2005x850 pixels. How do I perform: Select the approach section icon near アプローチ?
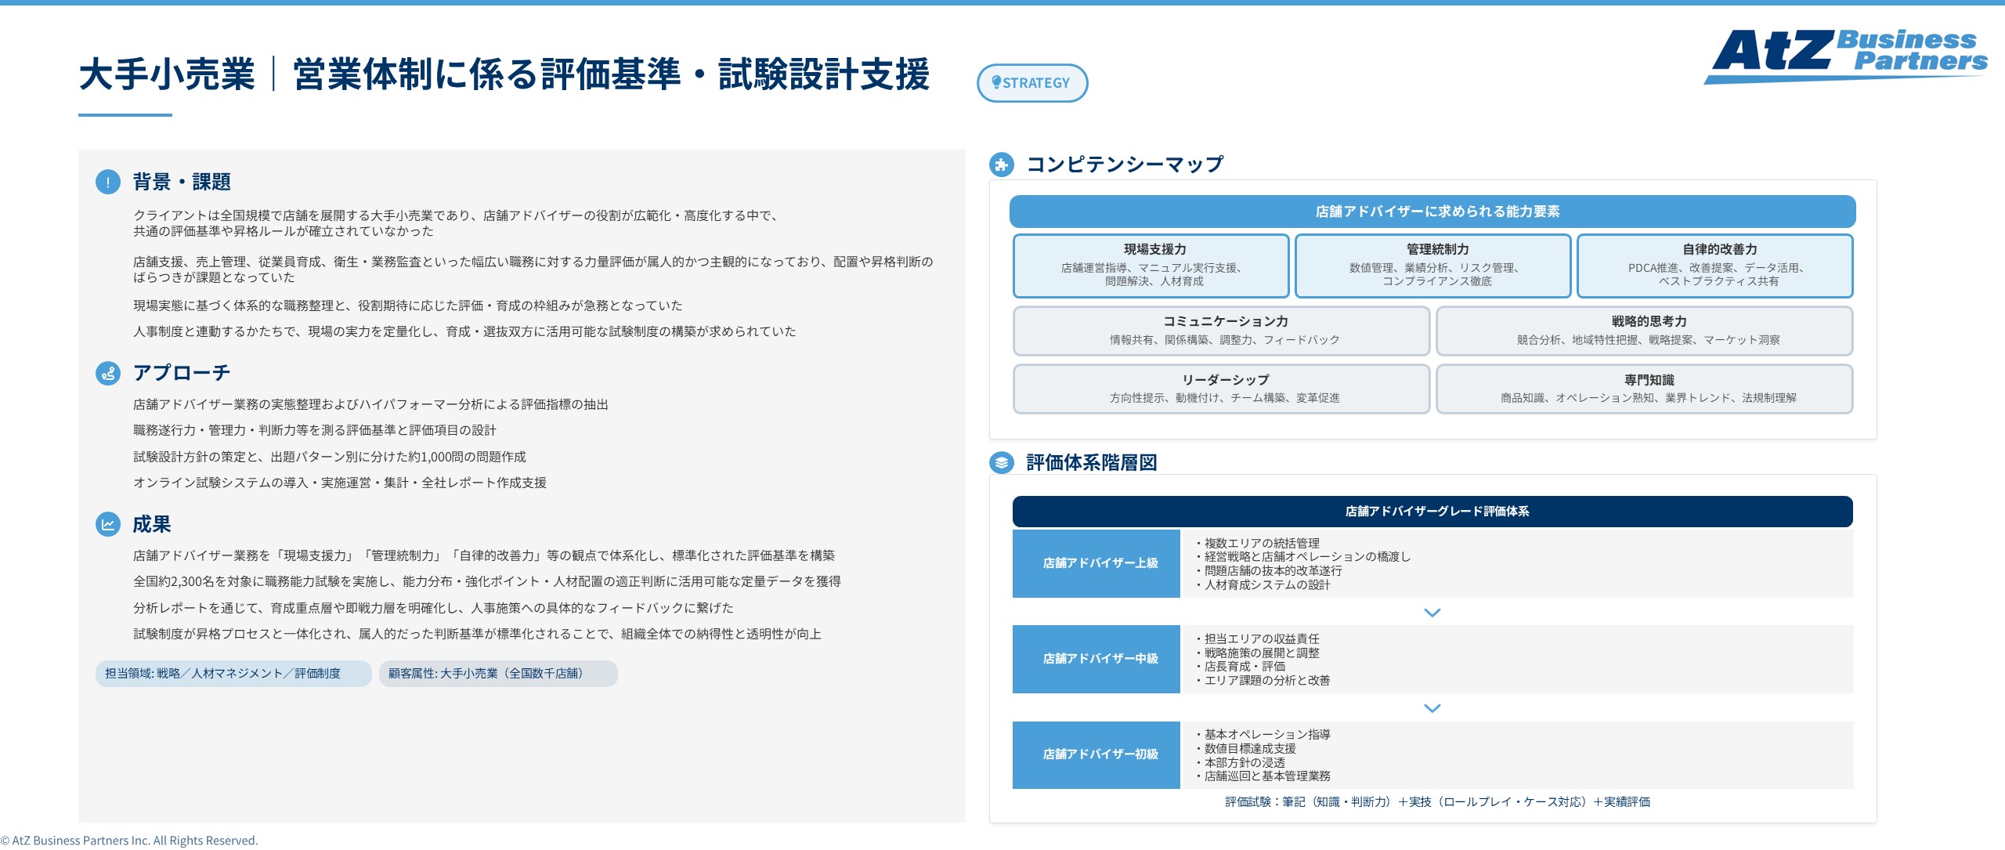click(107, 374)
